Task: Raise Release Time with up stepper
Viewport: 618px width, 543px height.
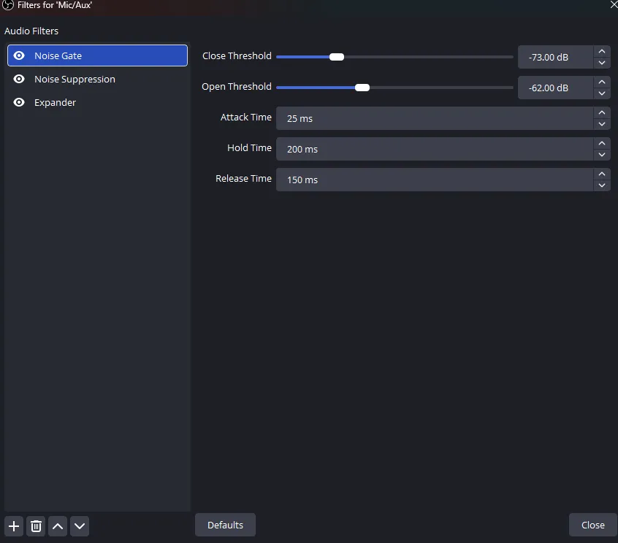Action: [x=602, y=174]
